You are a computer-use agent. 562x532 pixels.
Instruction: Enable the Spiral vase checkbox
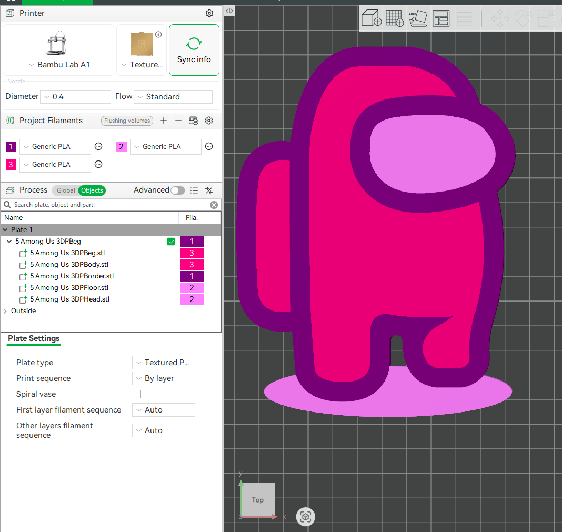pyautogui.click(x=136, y=394)
